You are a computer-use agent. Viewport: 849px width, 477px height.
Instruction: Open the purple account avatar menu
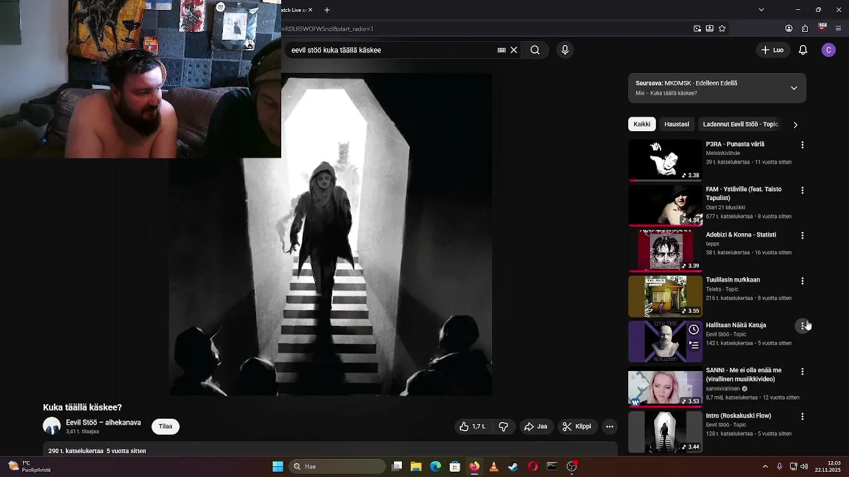[828, 50]
